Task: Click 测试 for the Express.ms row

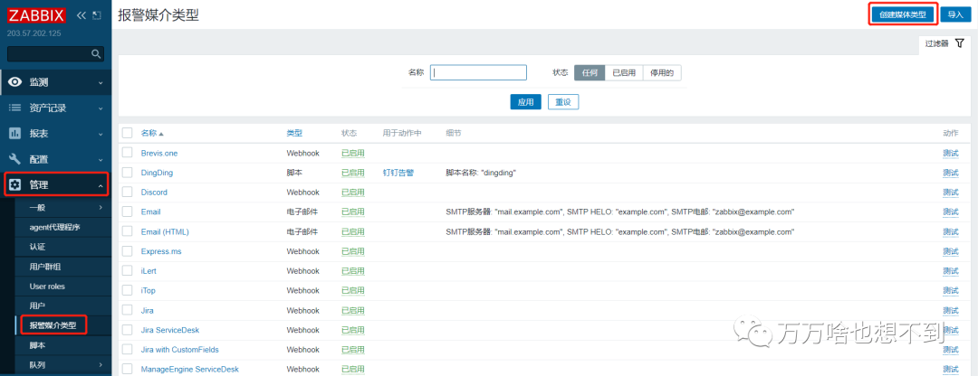Action: (951, 251)
